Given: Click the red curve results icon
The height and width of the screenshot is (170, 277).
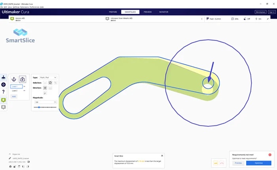Looking at the screenshot, I should (x=222, y=163).
